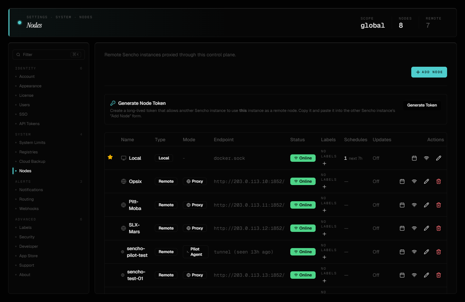This screenshot has width=465, height=302.
Task: Open Webhooks settings
Action: pyautogui.click(x=29, y=209)
